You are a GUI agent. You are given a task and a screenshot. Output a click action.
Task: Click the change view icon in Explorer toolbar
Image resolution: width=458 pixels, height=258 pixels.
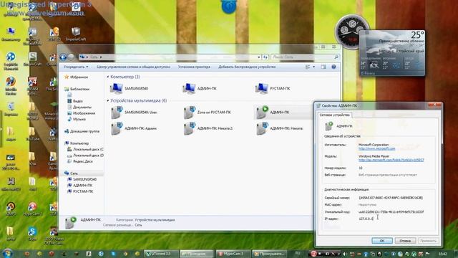[x=308, y=67]
